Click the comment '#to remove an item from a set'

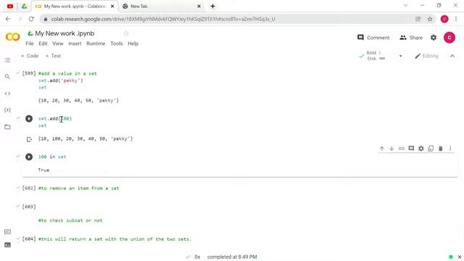tap(79, 188)
